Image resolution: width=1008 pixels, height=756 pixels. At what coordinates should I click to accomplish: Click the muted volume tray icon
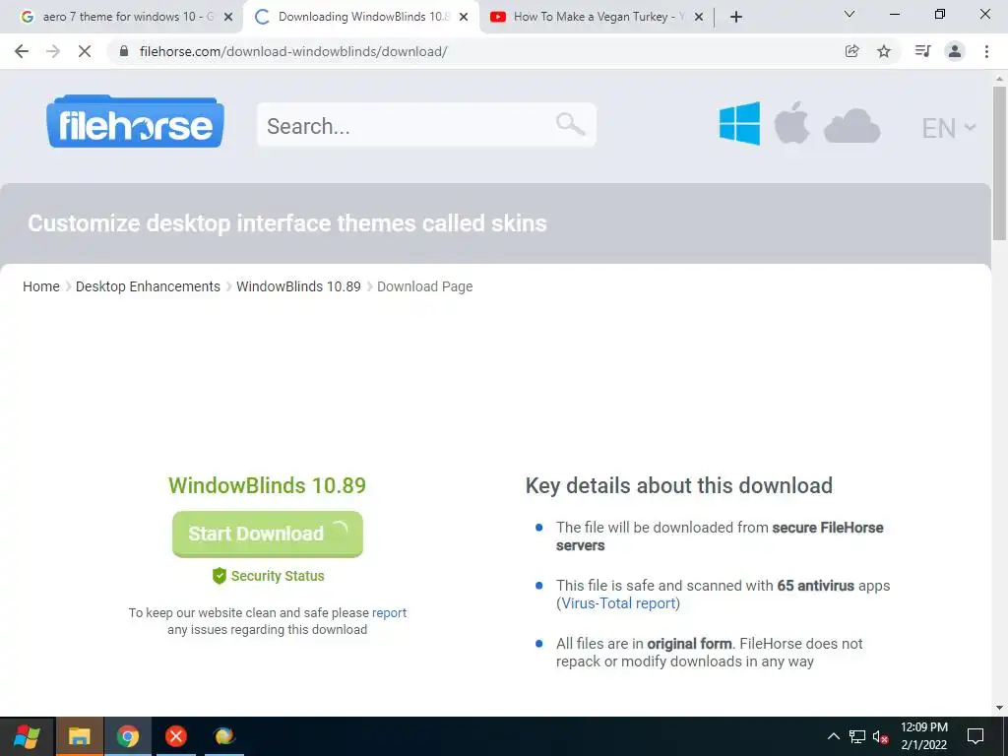(880, 737)
